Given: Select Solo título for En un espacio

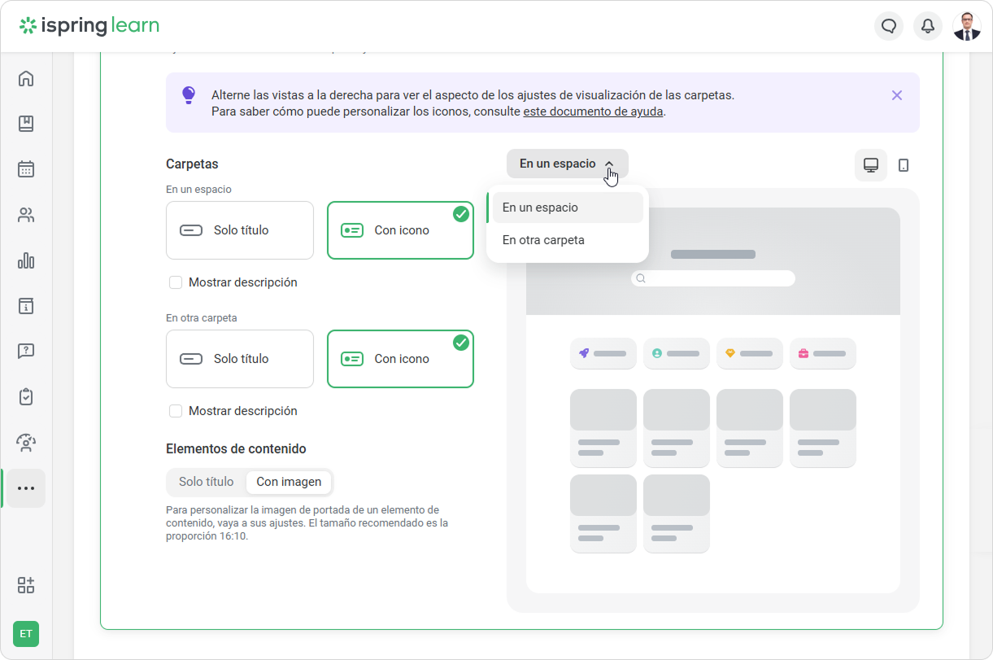Looking at the screenshot, I should point(239,230).
